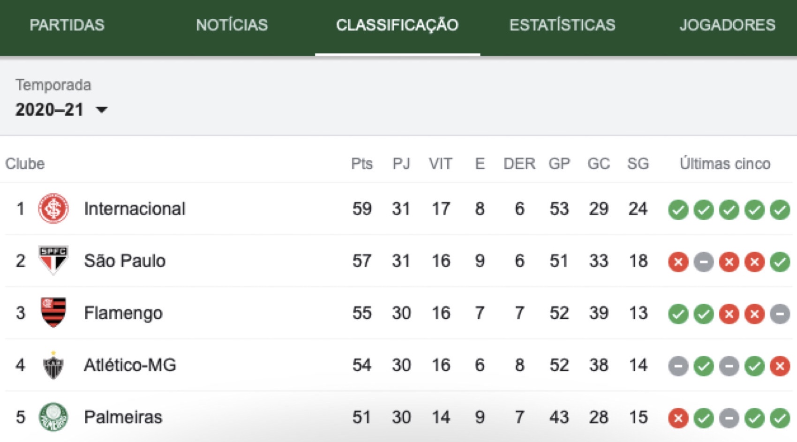Click the Internacional club crest

tap(53, 209)
